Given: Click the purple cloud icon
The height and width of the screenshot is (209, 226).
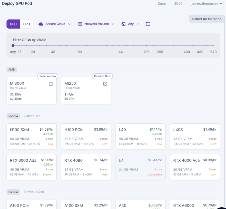Looking at the screenshot, I should [x=41, y=24].
